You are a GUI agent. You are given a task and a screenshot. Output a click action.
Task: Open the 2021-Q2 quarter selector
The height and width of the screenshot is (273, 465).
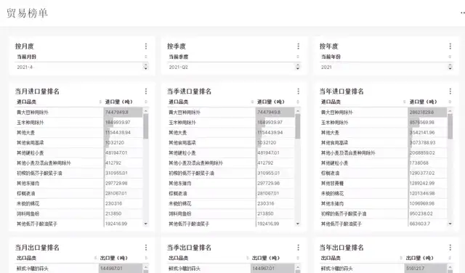tap(234, 67)
